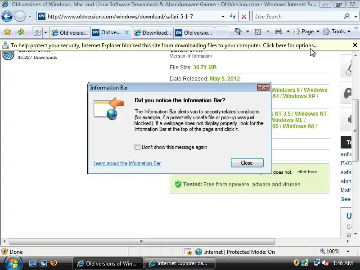
Task: Click the Switch Between Windows icon
Action: (43, 263)
